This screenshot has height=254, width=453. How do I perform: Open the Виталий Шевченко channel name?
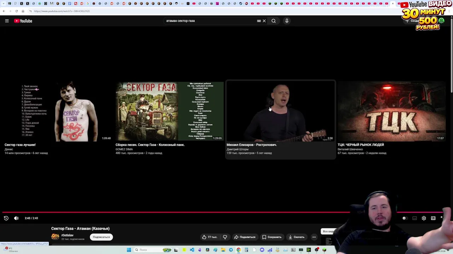click(x=350, y=149)
